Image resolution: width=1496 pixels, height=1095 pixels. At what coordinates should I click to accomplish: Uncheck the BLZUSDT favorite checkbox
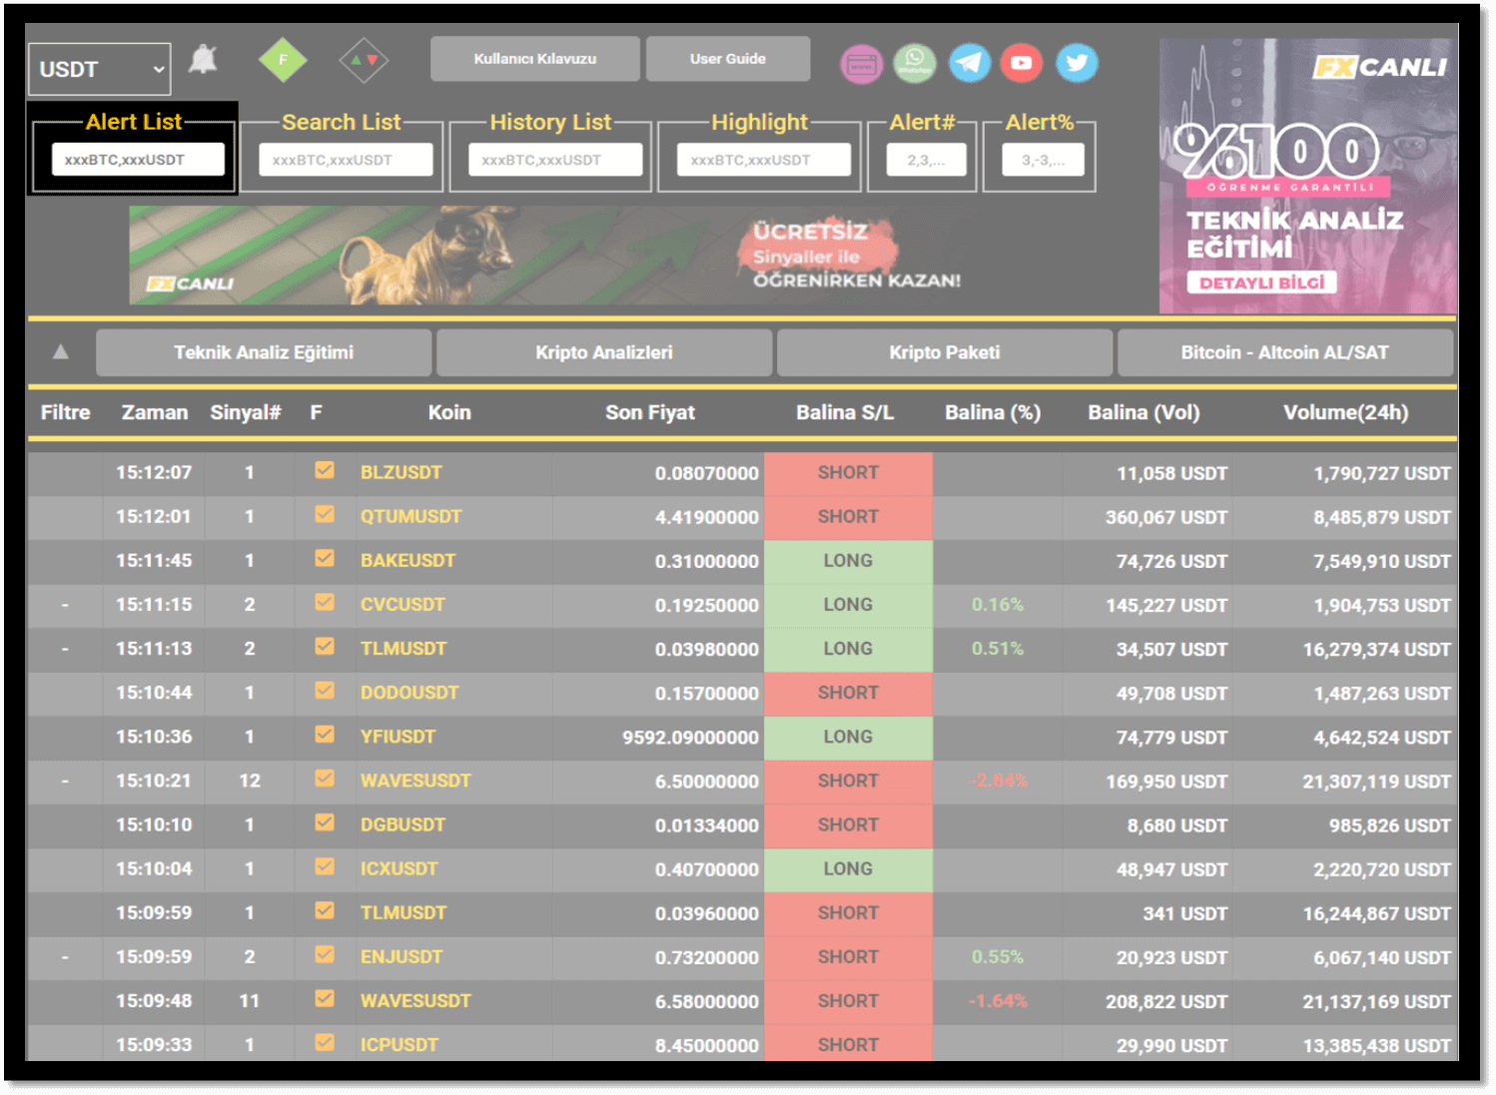(x=325, y=470)
